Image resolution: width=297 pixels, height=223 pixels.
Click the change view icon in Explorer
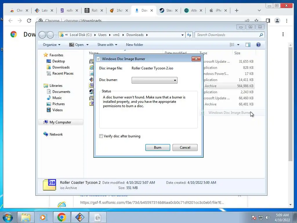point(232,45)
